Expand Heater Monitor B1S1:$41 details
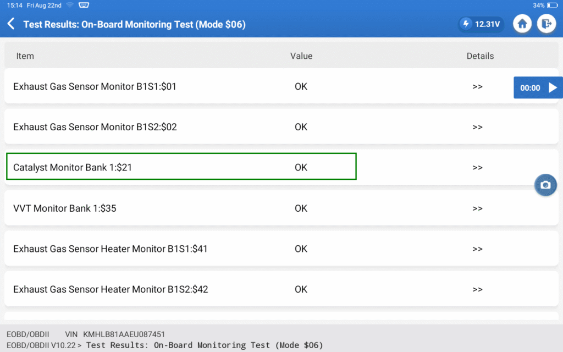Viewport: 563px width, 352px height. coord(477,249)
